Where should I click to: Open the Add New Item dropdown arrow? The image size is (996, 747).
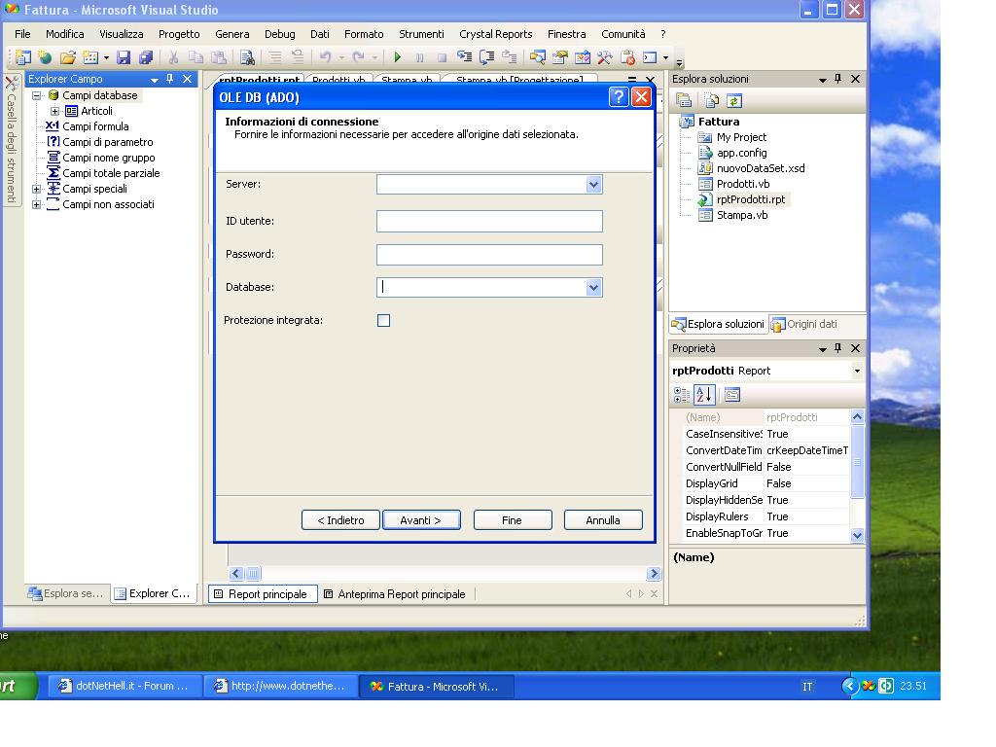coord(106,57)
